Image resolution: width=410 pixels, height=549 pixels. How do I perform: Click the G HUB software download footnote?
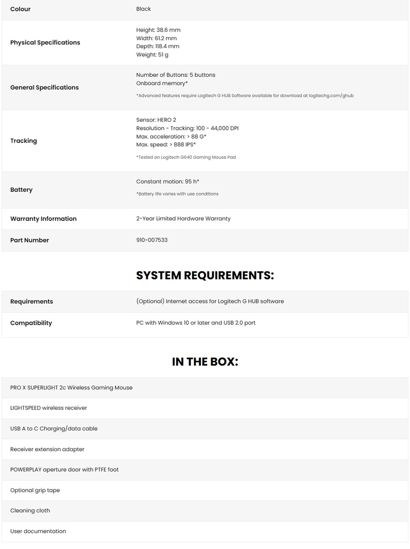[245, 96]
